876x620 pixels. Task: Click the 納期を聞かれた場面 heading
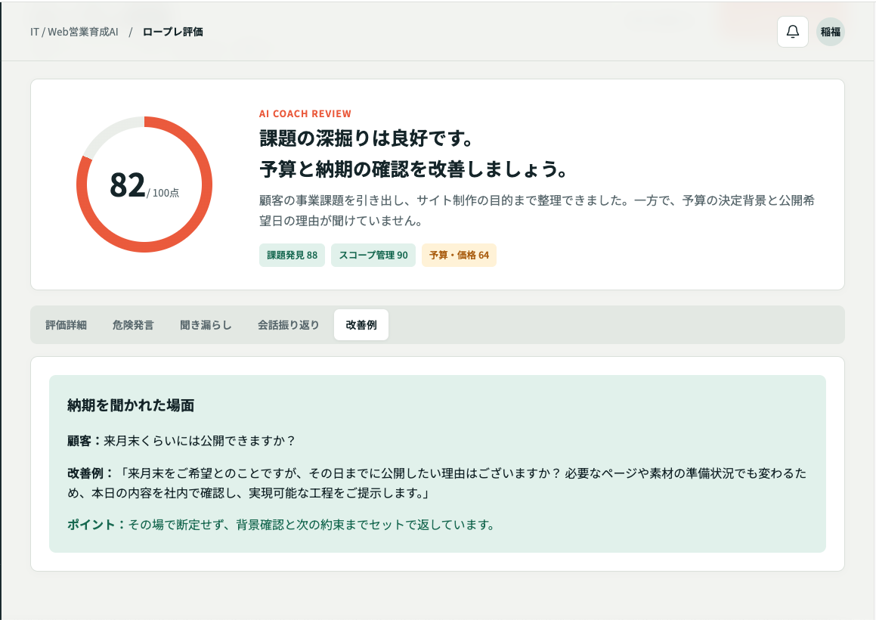pos(131,405)
